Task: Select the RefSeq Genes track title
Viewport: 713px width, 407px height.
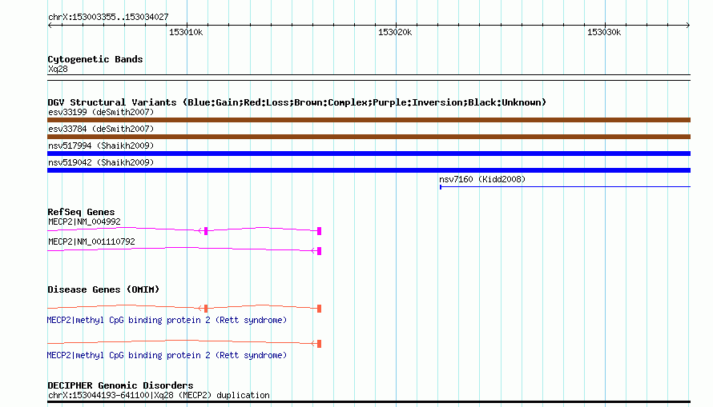Action: click(81, 212)
